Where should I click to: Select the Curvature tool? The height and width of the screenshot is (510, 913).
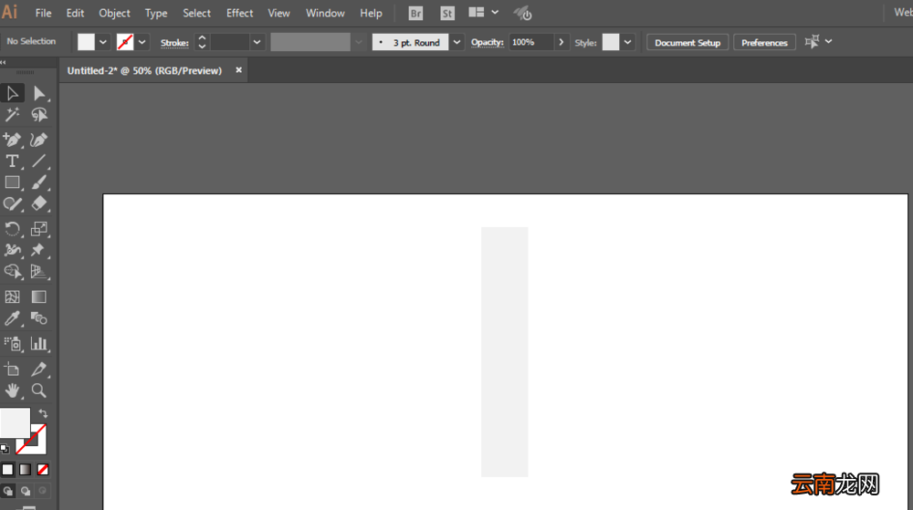pos(39,140)
